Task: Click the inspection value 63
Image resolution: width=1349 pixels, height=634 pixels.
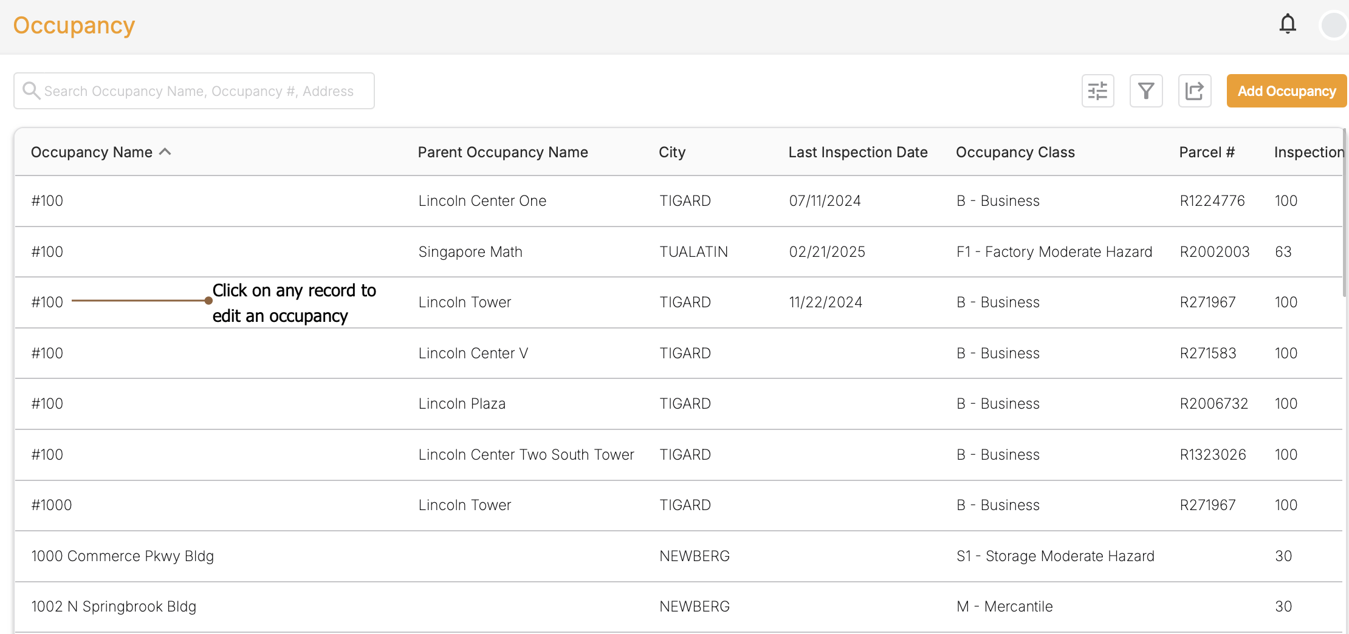Action: 1283,252
